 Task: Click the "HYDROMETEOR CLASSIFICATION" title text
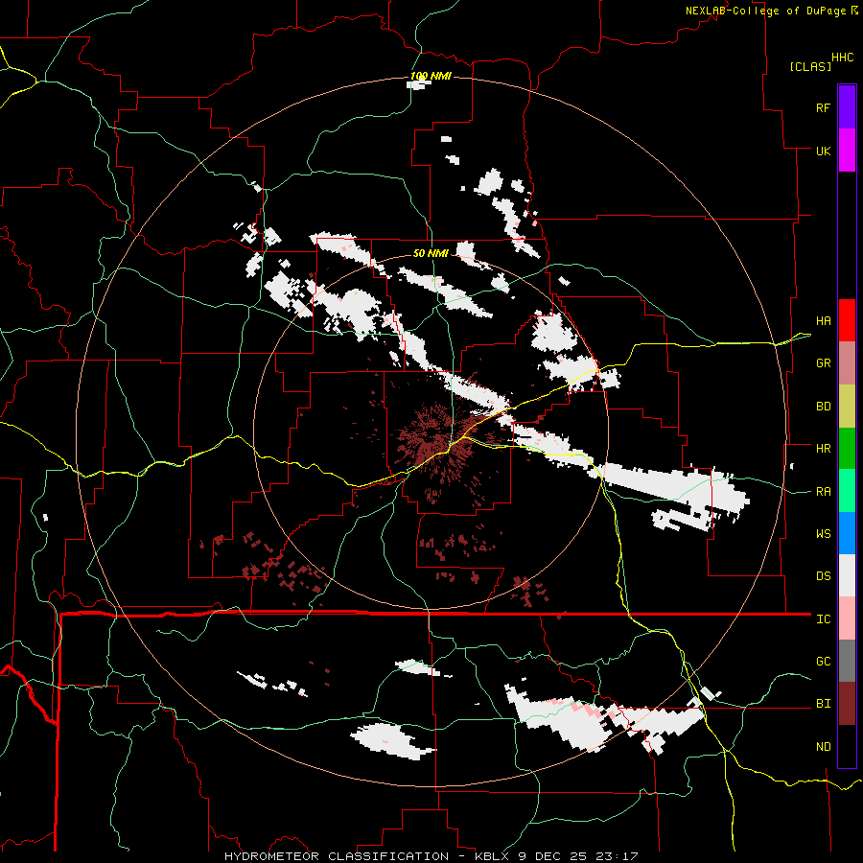coord(337,856)
